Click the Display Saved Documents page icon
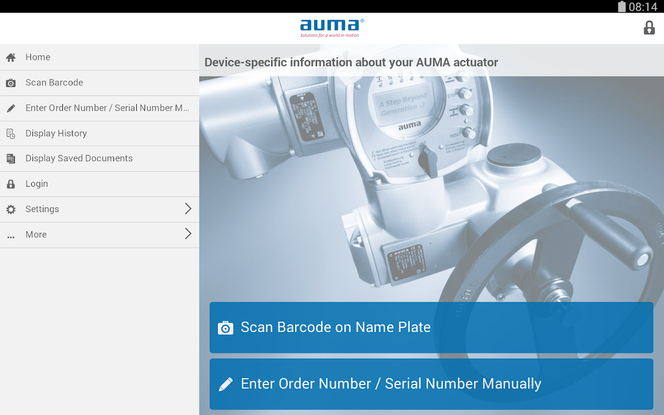This screenshot has width=664, height=415. click(11, 159)
